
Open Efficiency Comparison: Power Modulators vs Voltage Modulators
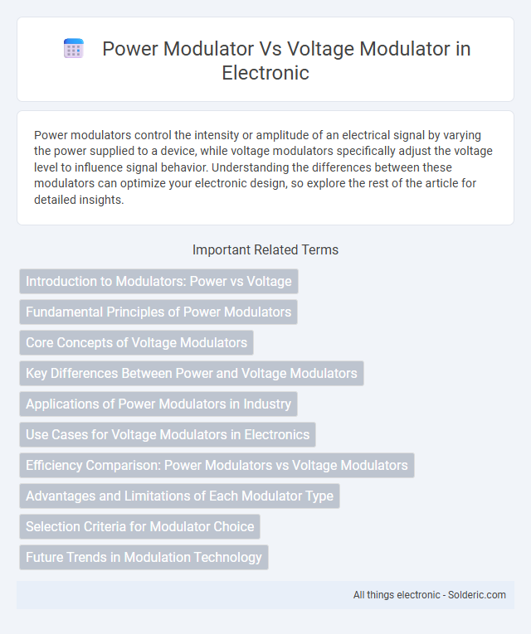point(217,466)
